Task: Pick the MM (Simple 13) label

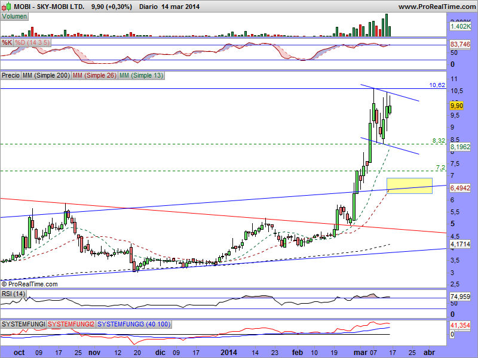Action: pos(141,75)
